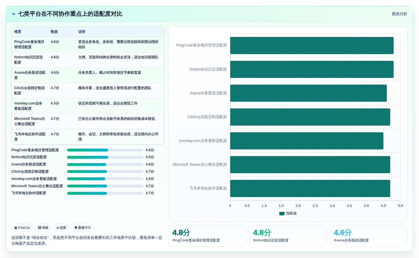Click the blue chart icon beside the title
Viewport: 419px width, 258px height.
click(13, 14)
